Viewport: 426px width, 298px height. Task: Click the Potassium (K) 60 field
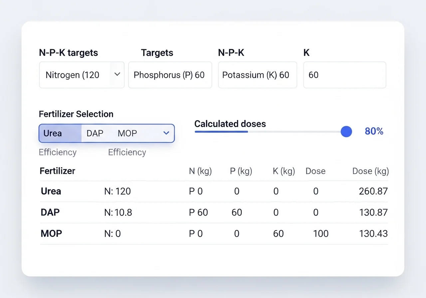(x=257, y=75)
